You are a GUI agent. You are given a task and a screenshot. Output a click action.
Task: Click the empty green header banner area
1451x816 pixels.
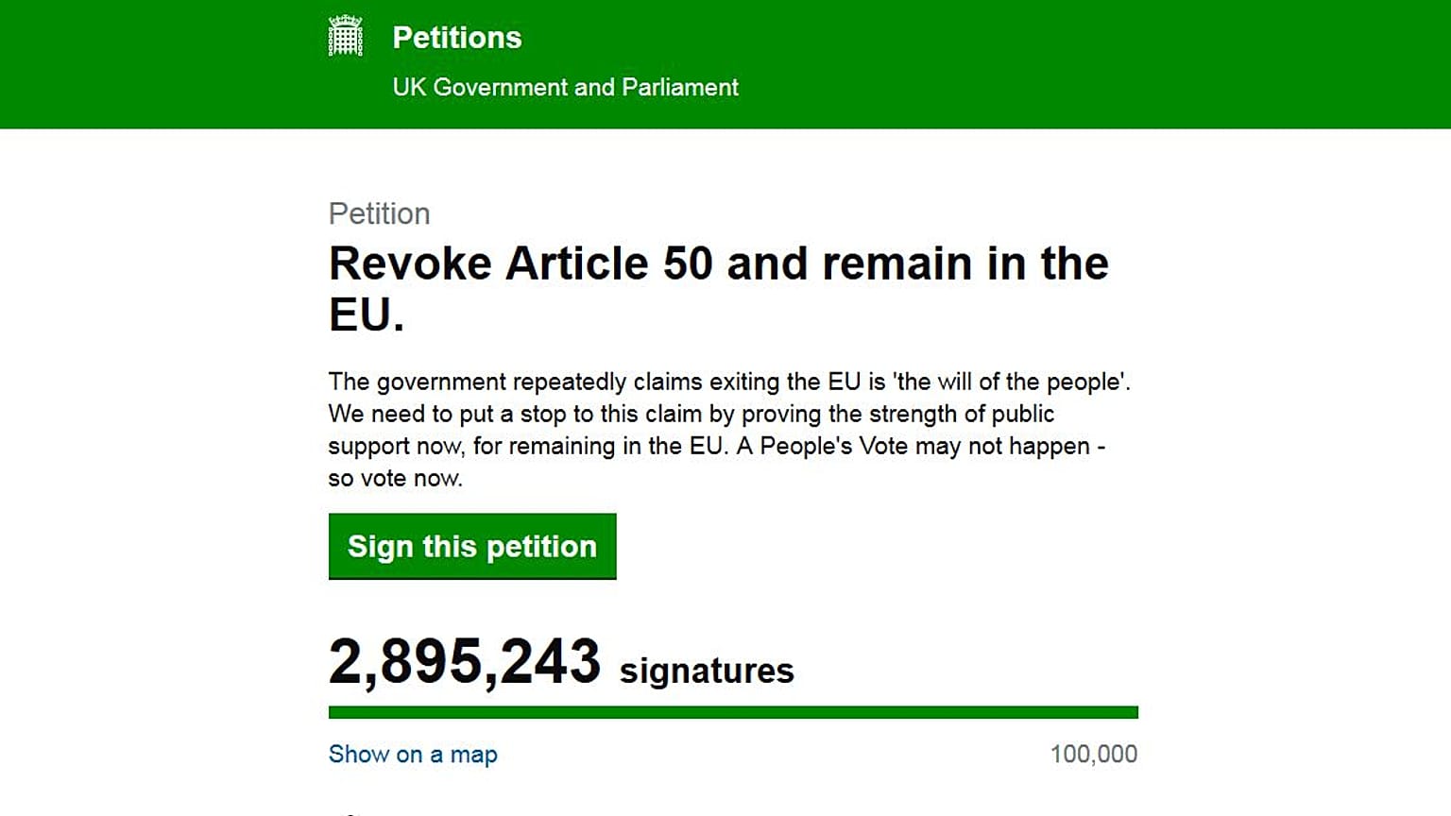tap(1086, 64)
